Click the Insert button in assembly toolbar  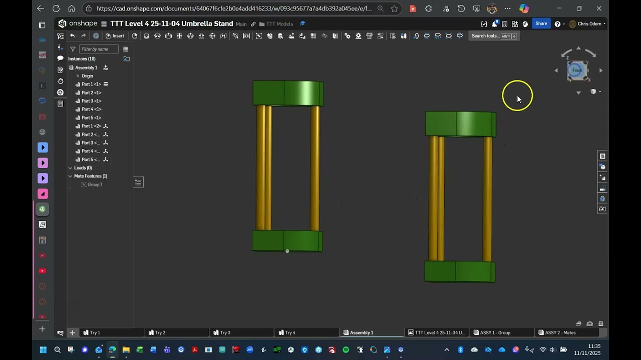click(x=115, y=36)
